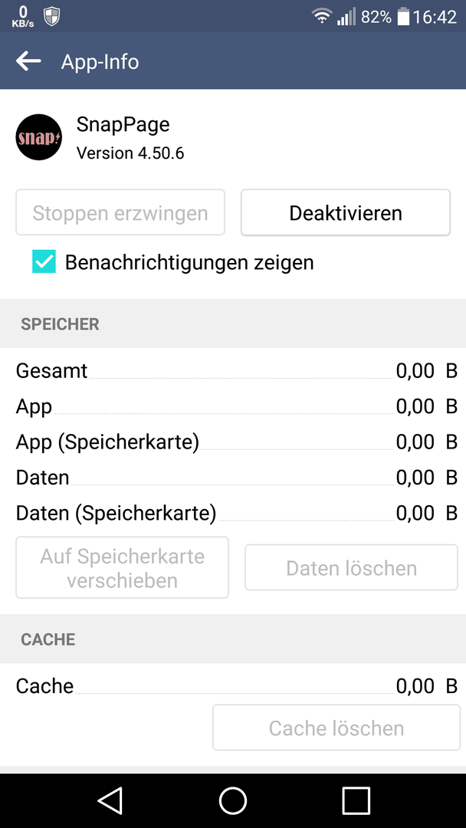Tap the Daten löschen button
The image size is (466, 828).
(352, 567)
